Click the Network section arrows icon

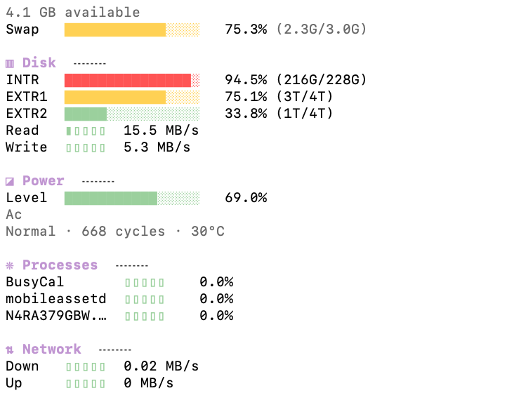point(10,349)
